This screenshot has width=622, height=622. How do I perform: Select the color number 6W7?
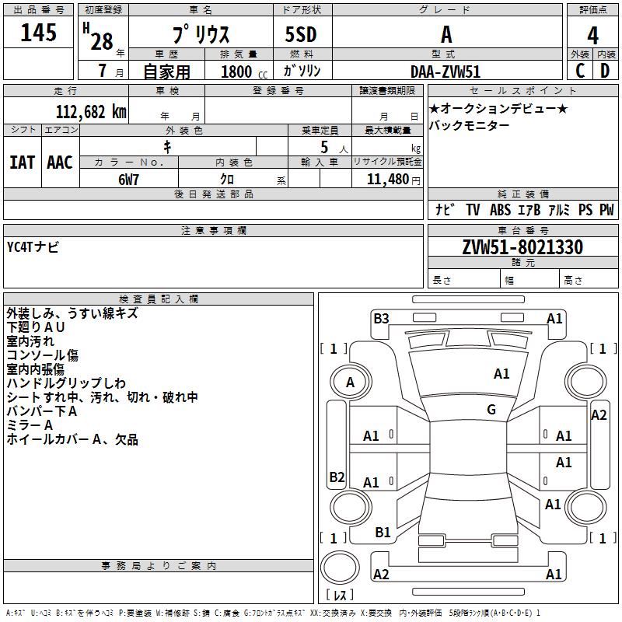(x=128, y=179)
